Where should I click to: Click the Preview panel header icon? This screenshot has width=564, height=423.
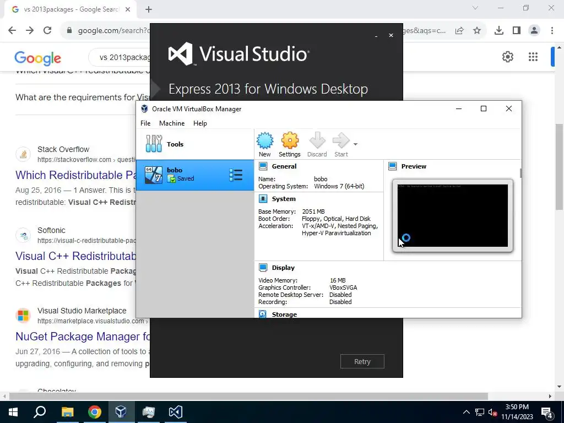392,166
